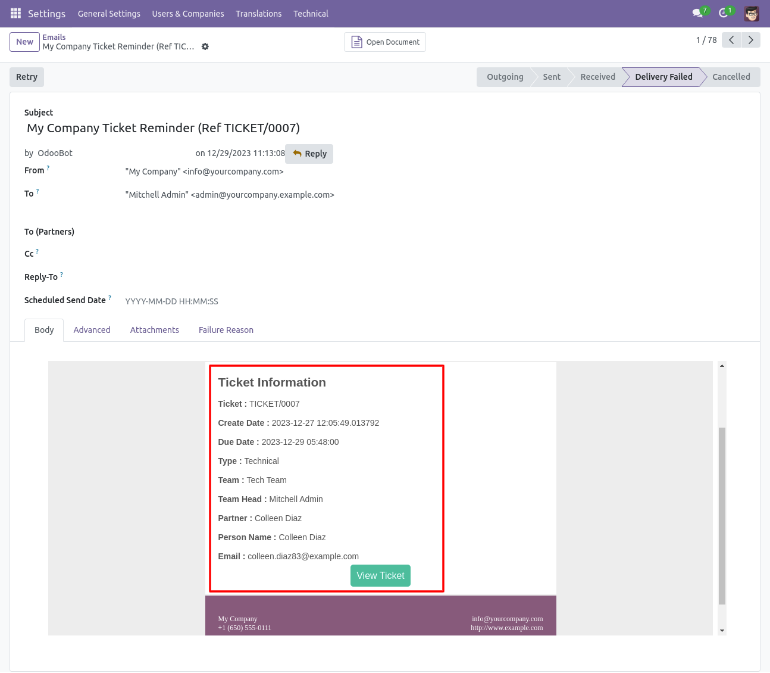Open the General Settings menu
Viewport: 770px width, 673px height.
click(109, 13)
